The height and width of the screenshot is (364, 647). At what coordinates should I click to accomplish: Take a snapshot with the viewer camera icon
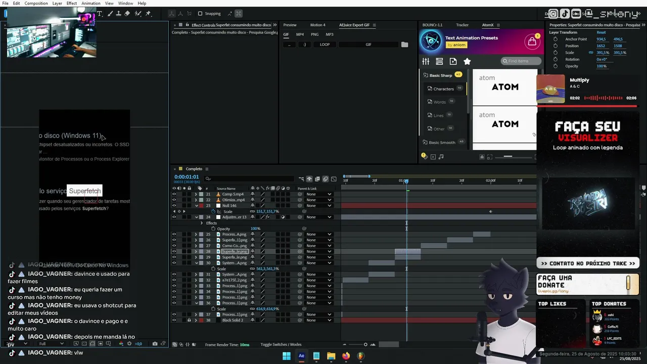click(155, 344)
